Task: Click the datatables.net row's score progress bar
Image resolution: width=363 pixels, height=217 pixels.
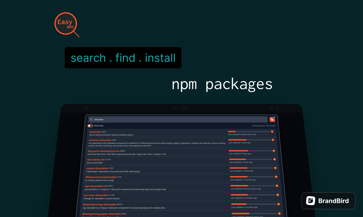Action: (251, 159)
